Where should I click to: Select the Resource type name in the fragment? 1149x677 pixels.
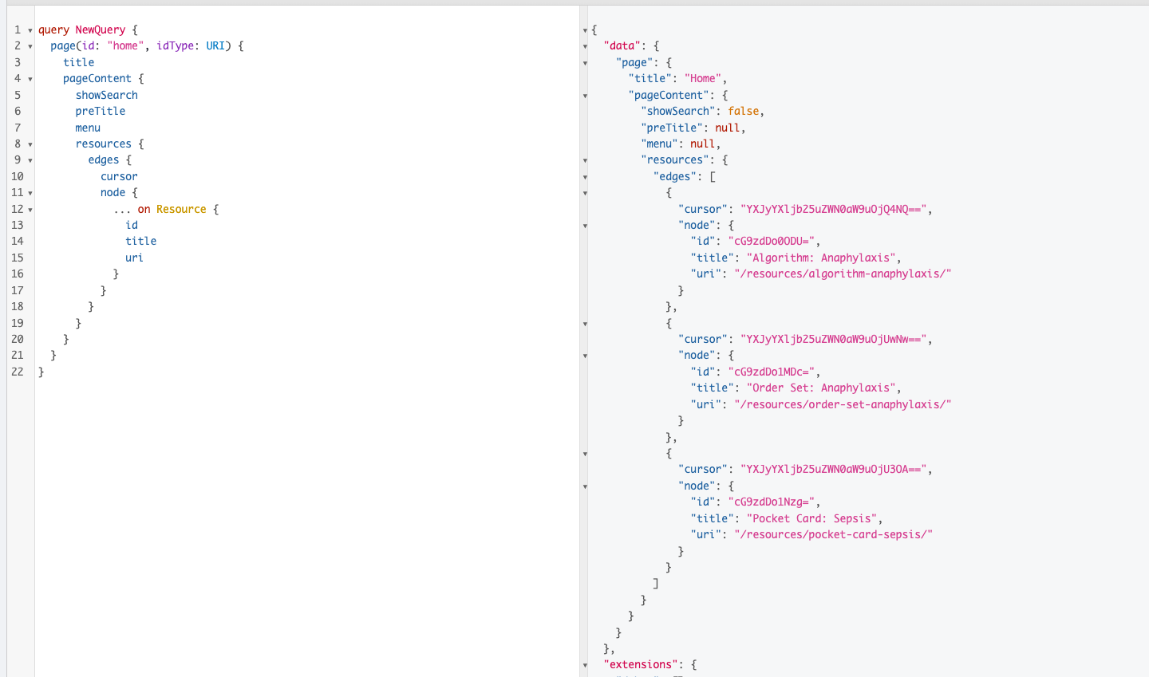tap(181, 209)
